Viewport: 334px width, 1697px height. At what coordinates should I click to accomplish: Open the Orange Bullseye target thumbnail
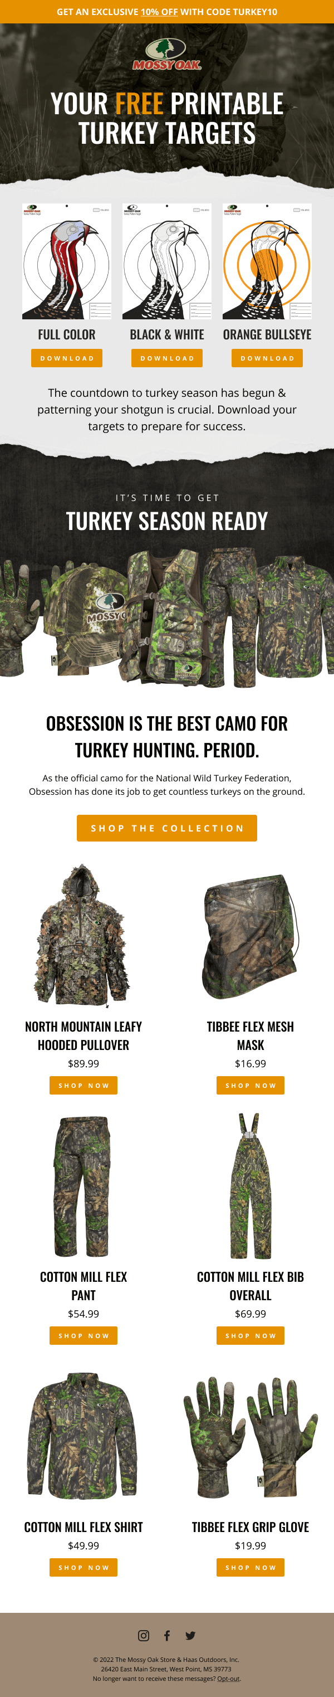[x=267, y=261]
